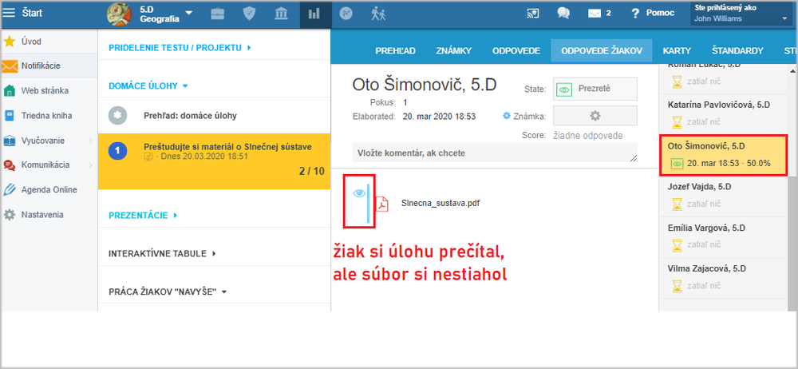Image resolution: width=798 pixels, height=369 pixels.
Task: Open the mail envelope with 2 messages
Action: [599, 14]
